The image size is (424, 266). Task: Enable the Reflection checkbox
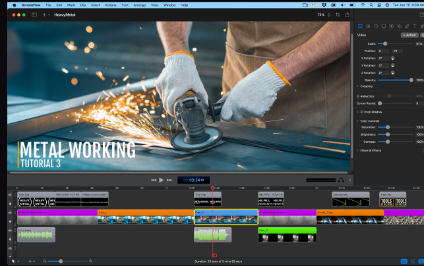click(x=358, y=96)
